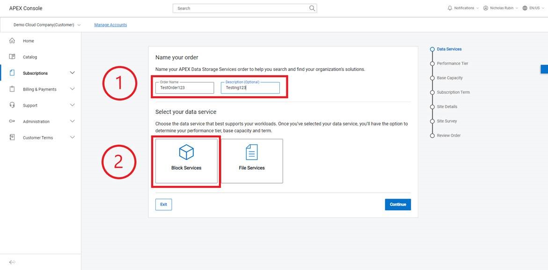The width and height of the screenshot is (548, 270).
Task: Collapse sidebar with bottom arrow icon
Action: (12, 262)
